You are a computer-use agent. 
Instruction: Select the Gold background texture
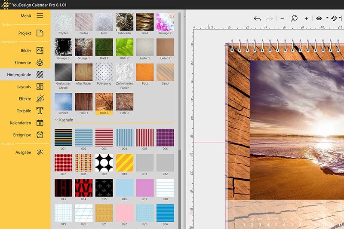click(145, 21)
